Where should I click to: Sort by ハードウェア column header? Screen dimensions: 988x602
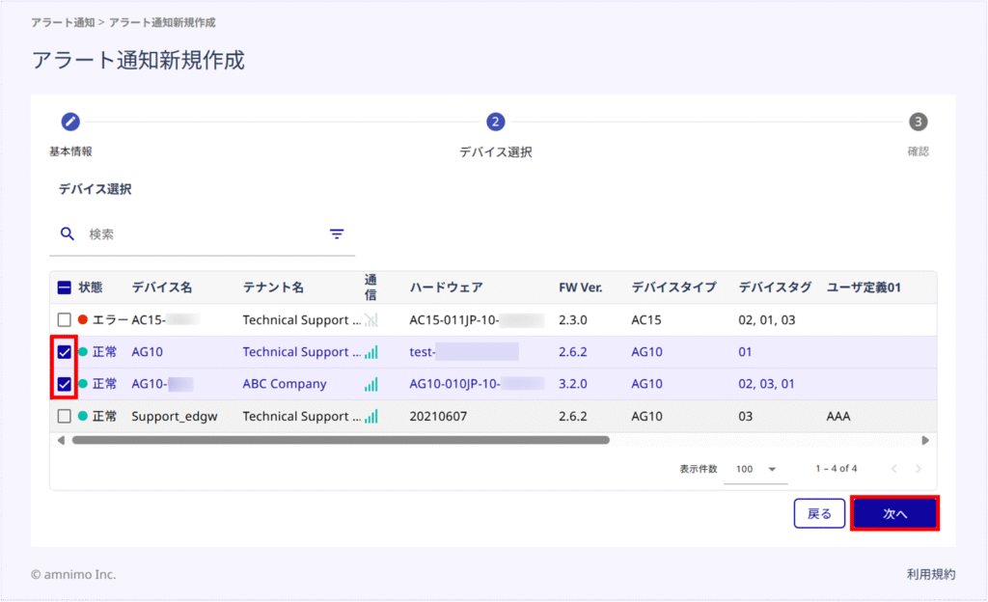[446, 287]
